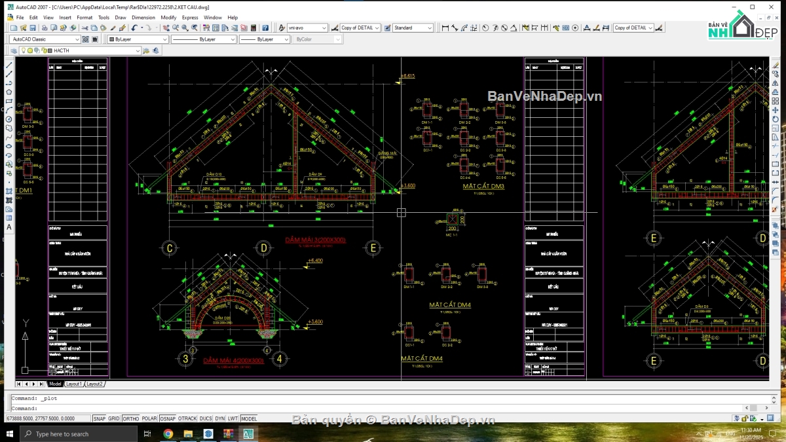Open the Dimension menu
The image size is (786, 442).
tap(143, 18)
